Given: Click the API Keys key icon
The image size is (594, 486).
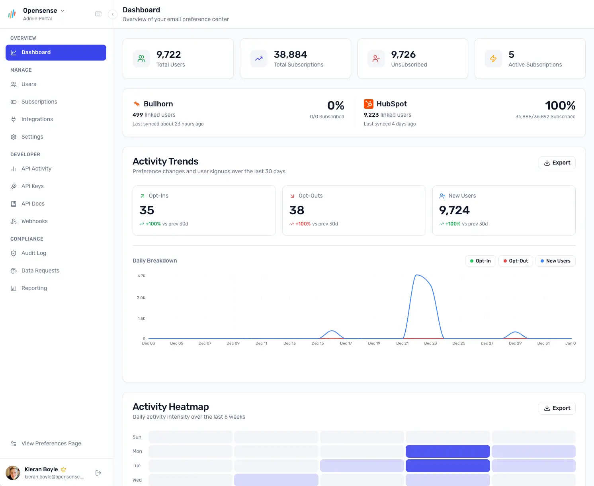Looking at the screenshot, I should (x=14, y=186).
